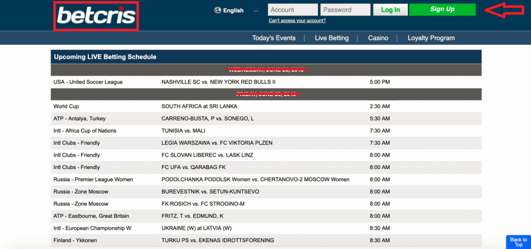The width and height of the screenshot is (531, 249).
Task: Select the 5:30 AM time for Carreno-Busta match
Action: pyautogui.click(x=379, y=118)
